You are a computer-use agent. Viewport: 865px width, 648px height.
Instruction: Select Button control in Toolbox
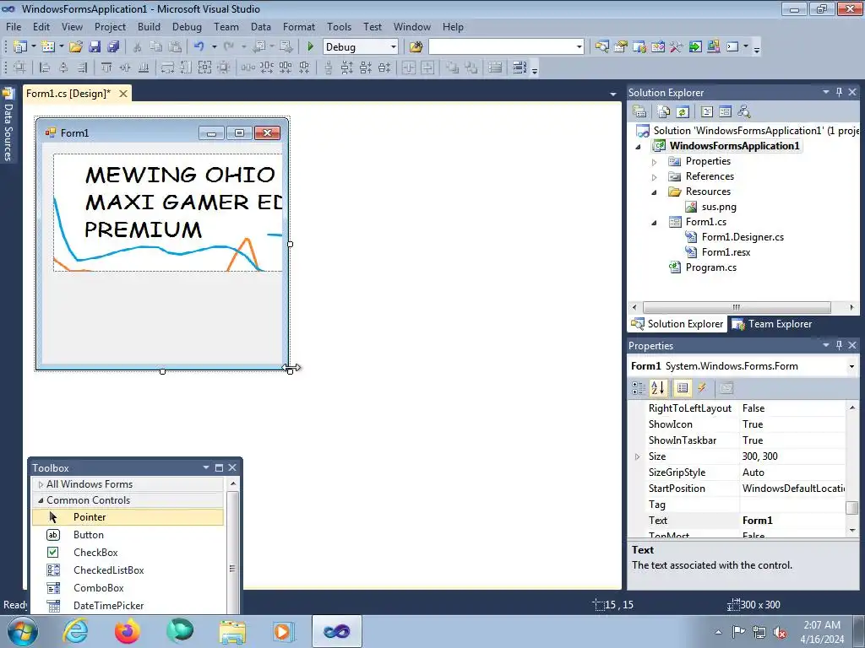coord(128,534)
